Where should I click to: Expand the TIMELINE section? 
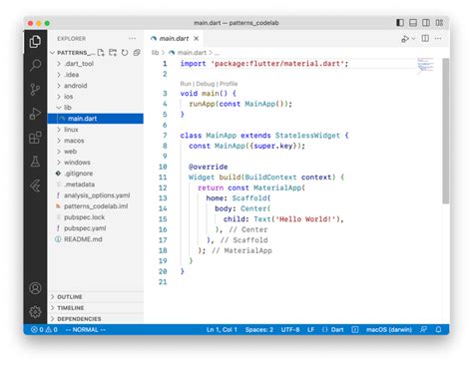pyautogui.click(x=96, y=308)
